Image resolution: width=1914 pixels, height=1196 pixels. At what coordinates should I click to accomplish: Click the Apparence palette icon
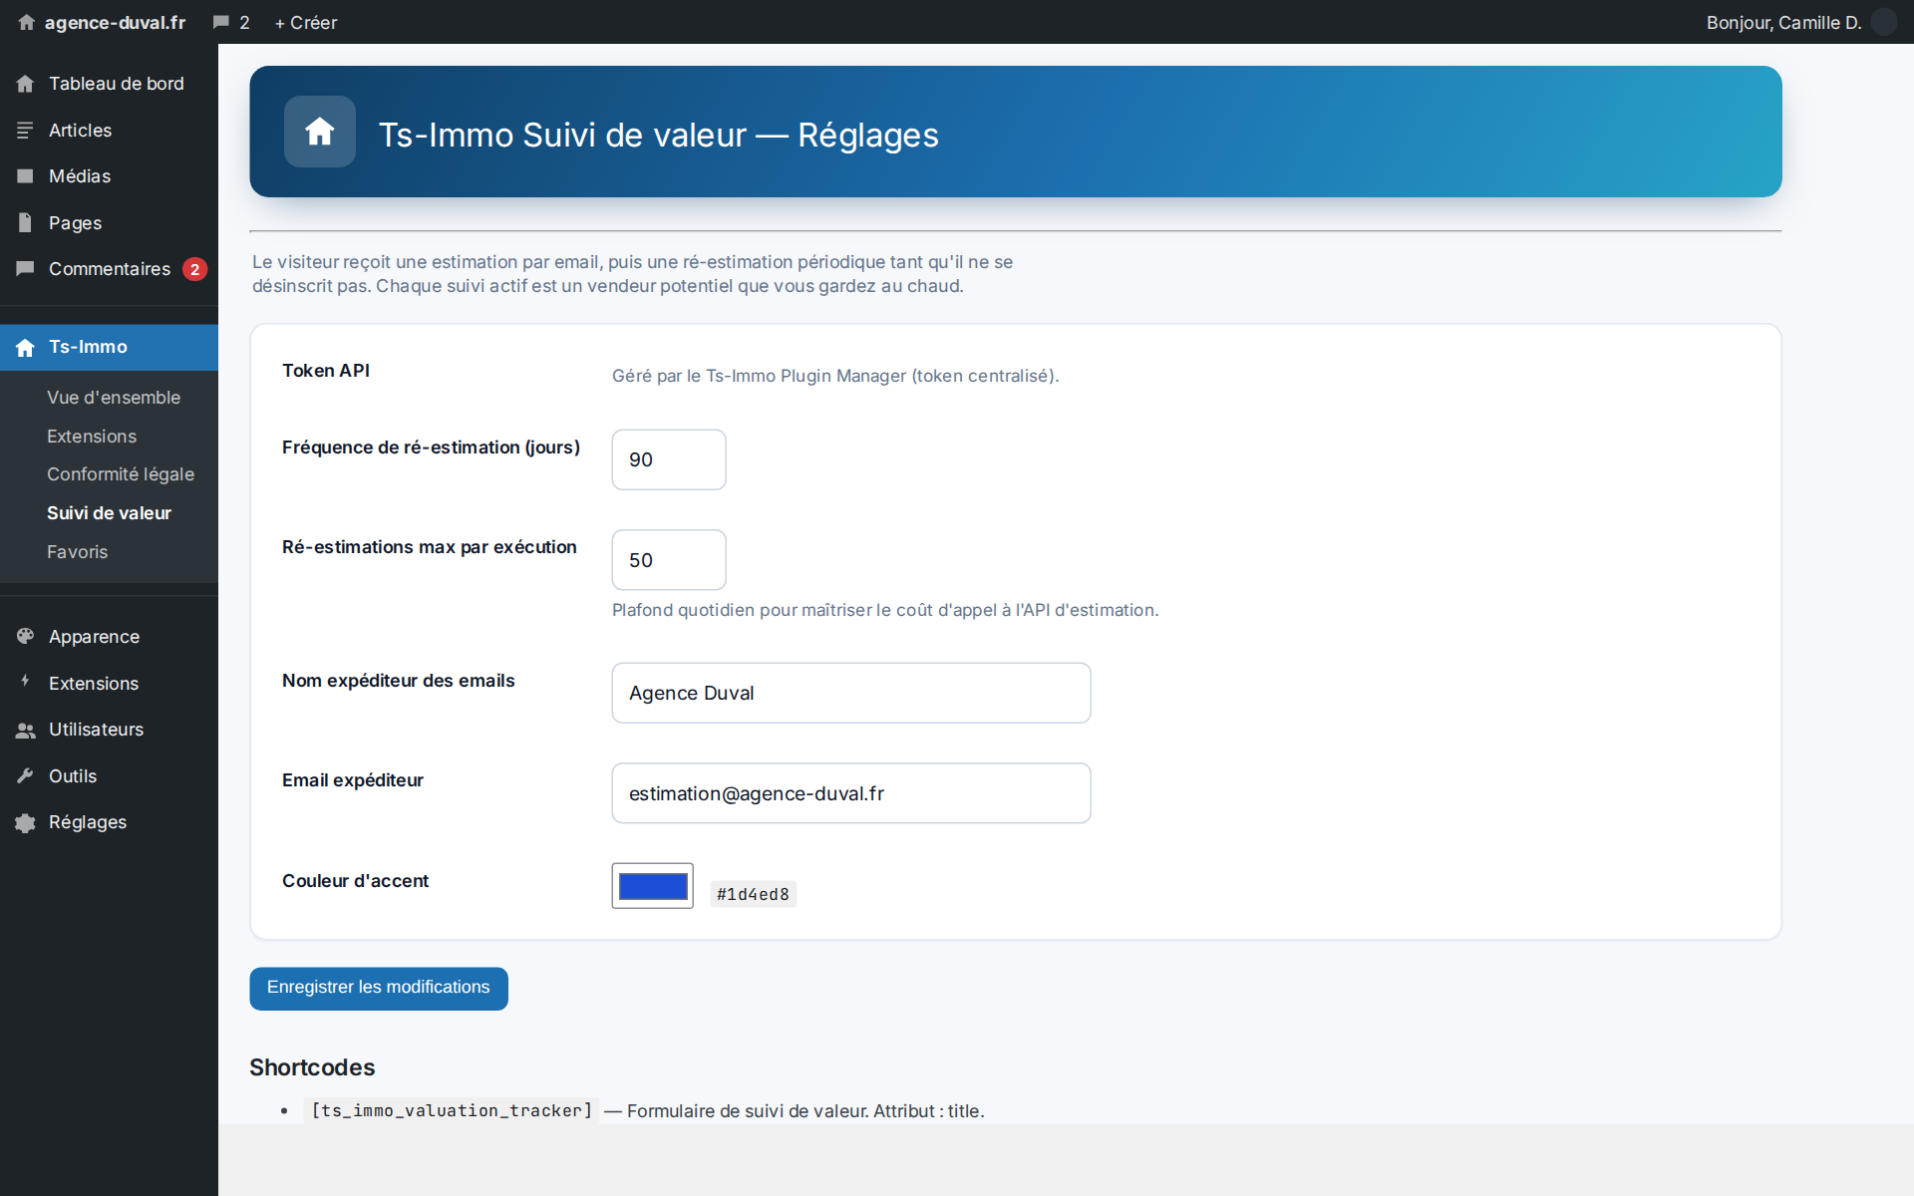point(25,636)
